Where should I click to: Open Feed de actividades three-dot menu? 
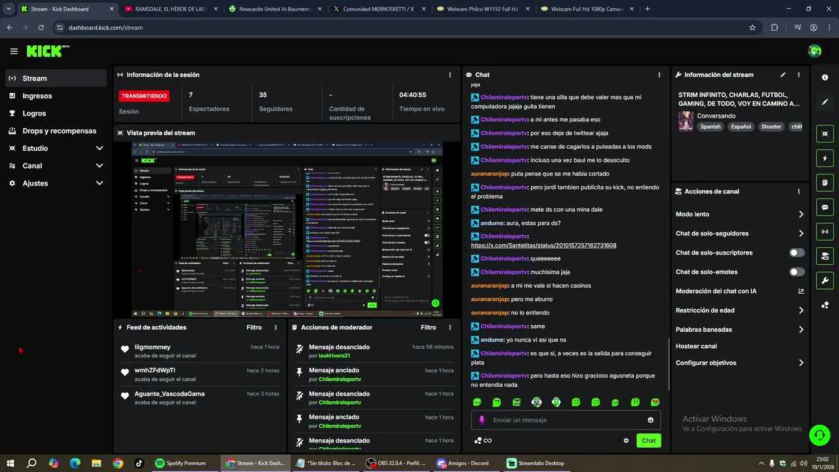pyautogui.click(x=275, y=327)
